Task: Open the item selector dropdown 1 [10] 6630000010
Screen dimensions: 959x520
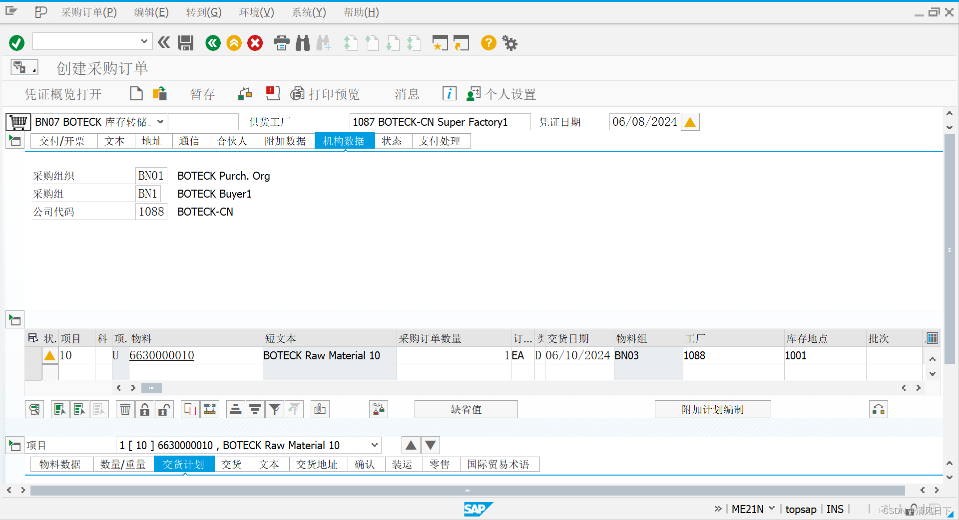Action: (x=375, y=445)
